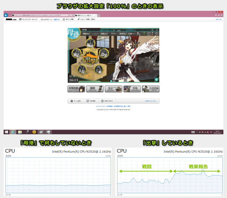
Task: Click the browser favorites star icon
Action: [219, 15]
